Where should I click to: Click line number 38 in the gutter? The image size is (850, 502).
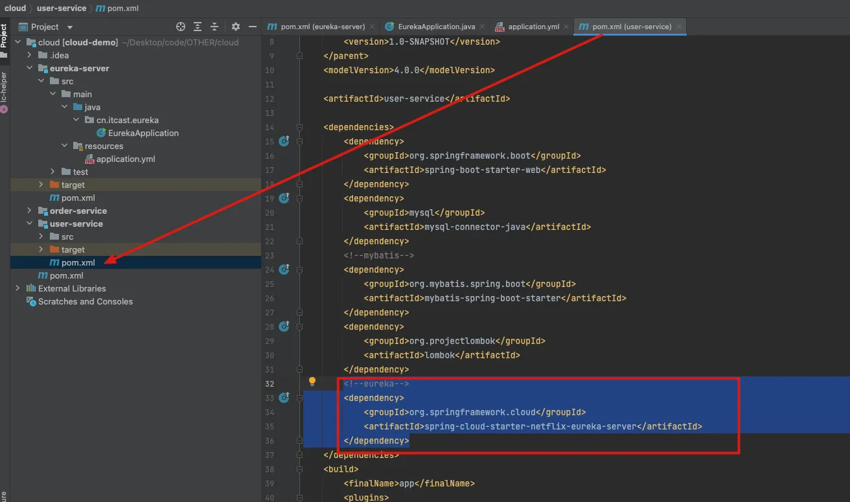click(x=270, y=469)
